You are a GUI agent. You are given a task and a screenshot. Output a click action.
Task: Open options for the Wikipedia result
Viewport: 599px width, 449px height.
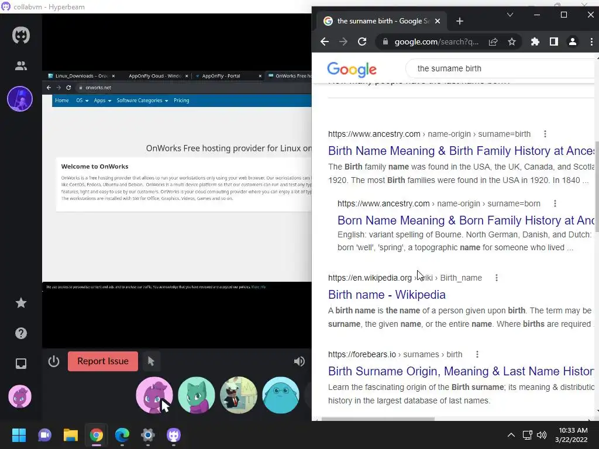[497, 278]
